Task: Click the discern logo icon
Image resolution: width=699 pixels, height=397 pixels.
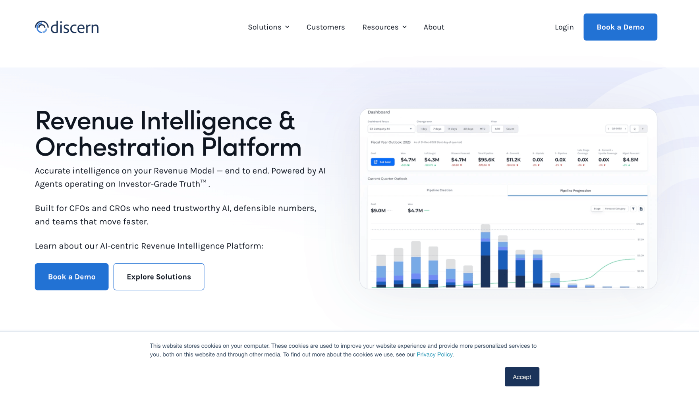Action: (42, 27)
